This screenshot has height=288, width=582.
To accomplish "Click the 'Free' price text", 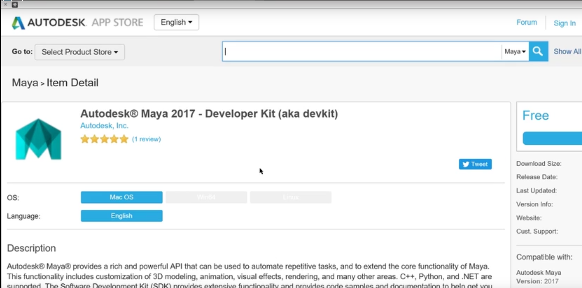I will click(535, 116).
